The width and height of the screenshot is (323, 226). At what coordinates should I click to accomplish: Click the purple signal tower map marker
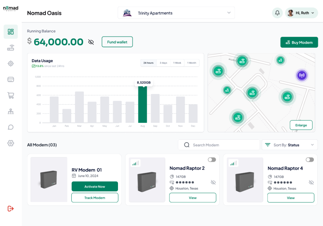[x=302, y=75]
